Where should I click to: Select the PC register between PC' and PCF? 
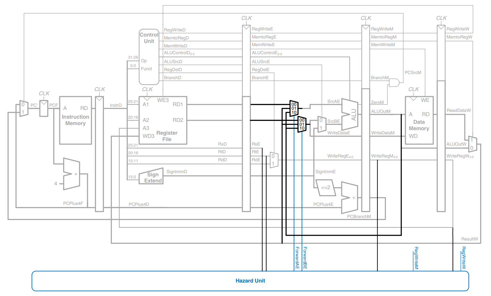click(44, 108)
